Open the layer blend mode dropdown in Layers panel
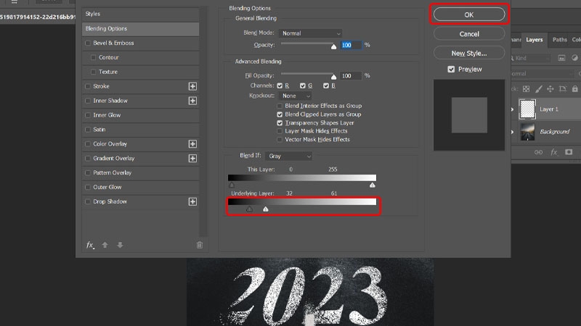The width and height of the screenshot is (581, 326). pyautogui.click(x=542, y=74)
